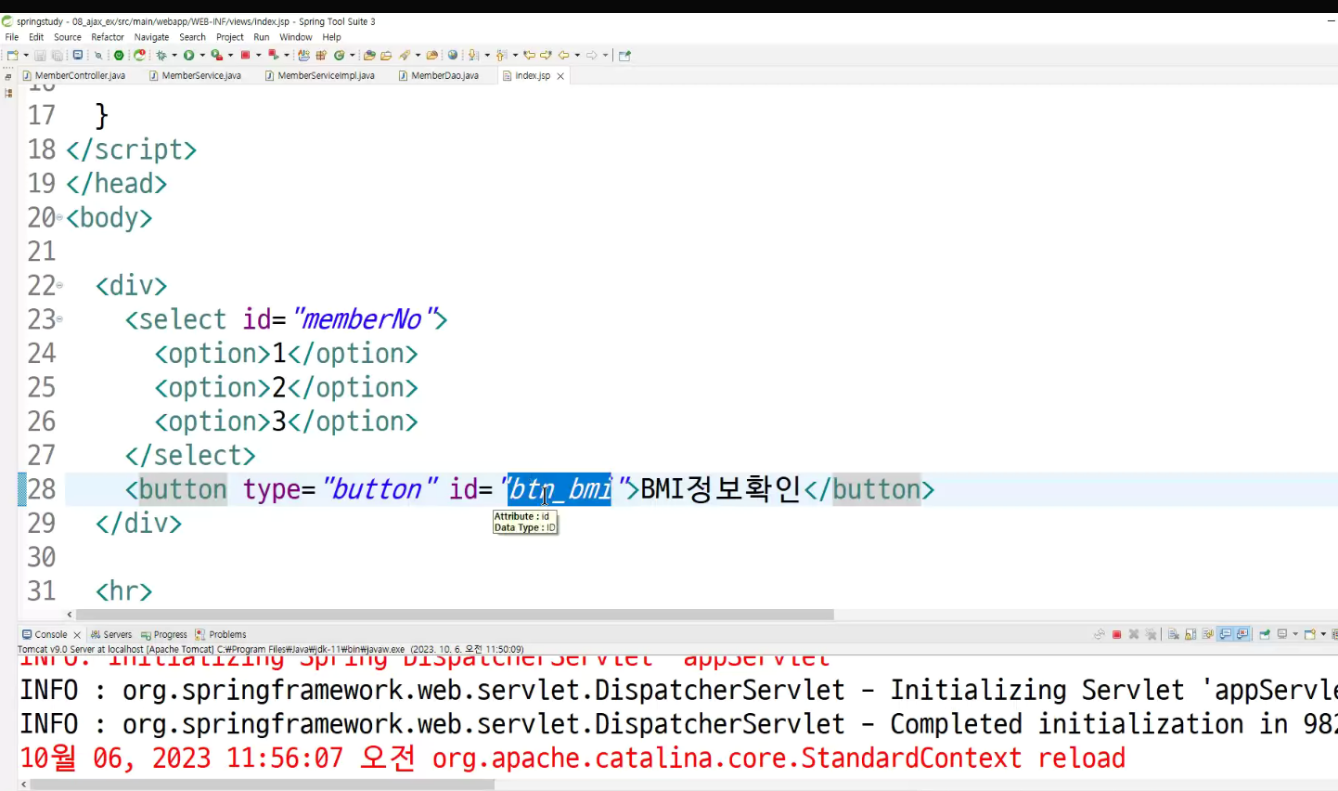Collapse the div tag at line 22
Viewport: 1338px width, 791px height.
click(59, 285)
